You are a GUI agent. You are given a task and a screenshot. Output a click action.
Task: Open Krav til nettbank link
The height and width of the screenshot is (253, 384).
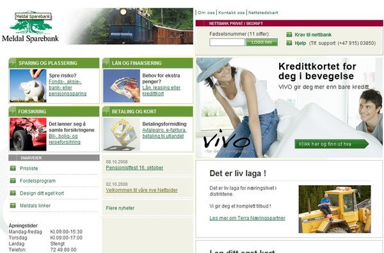(x=313, y=35)
